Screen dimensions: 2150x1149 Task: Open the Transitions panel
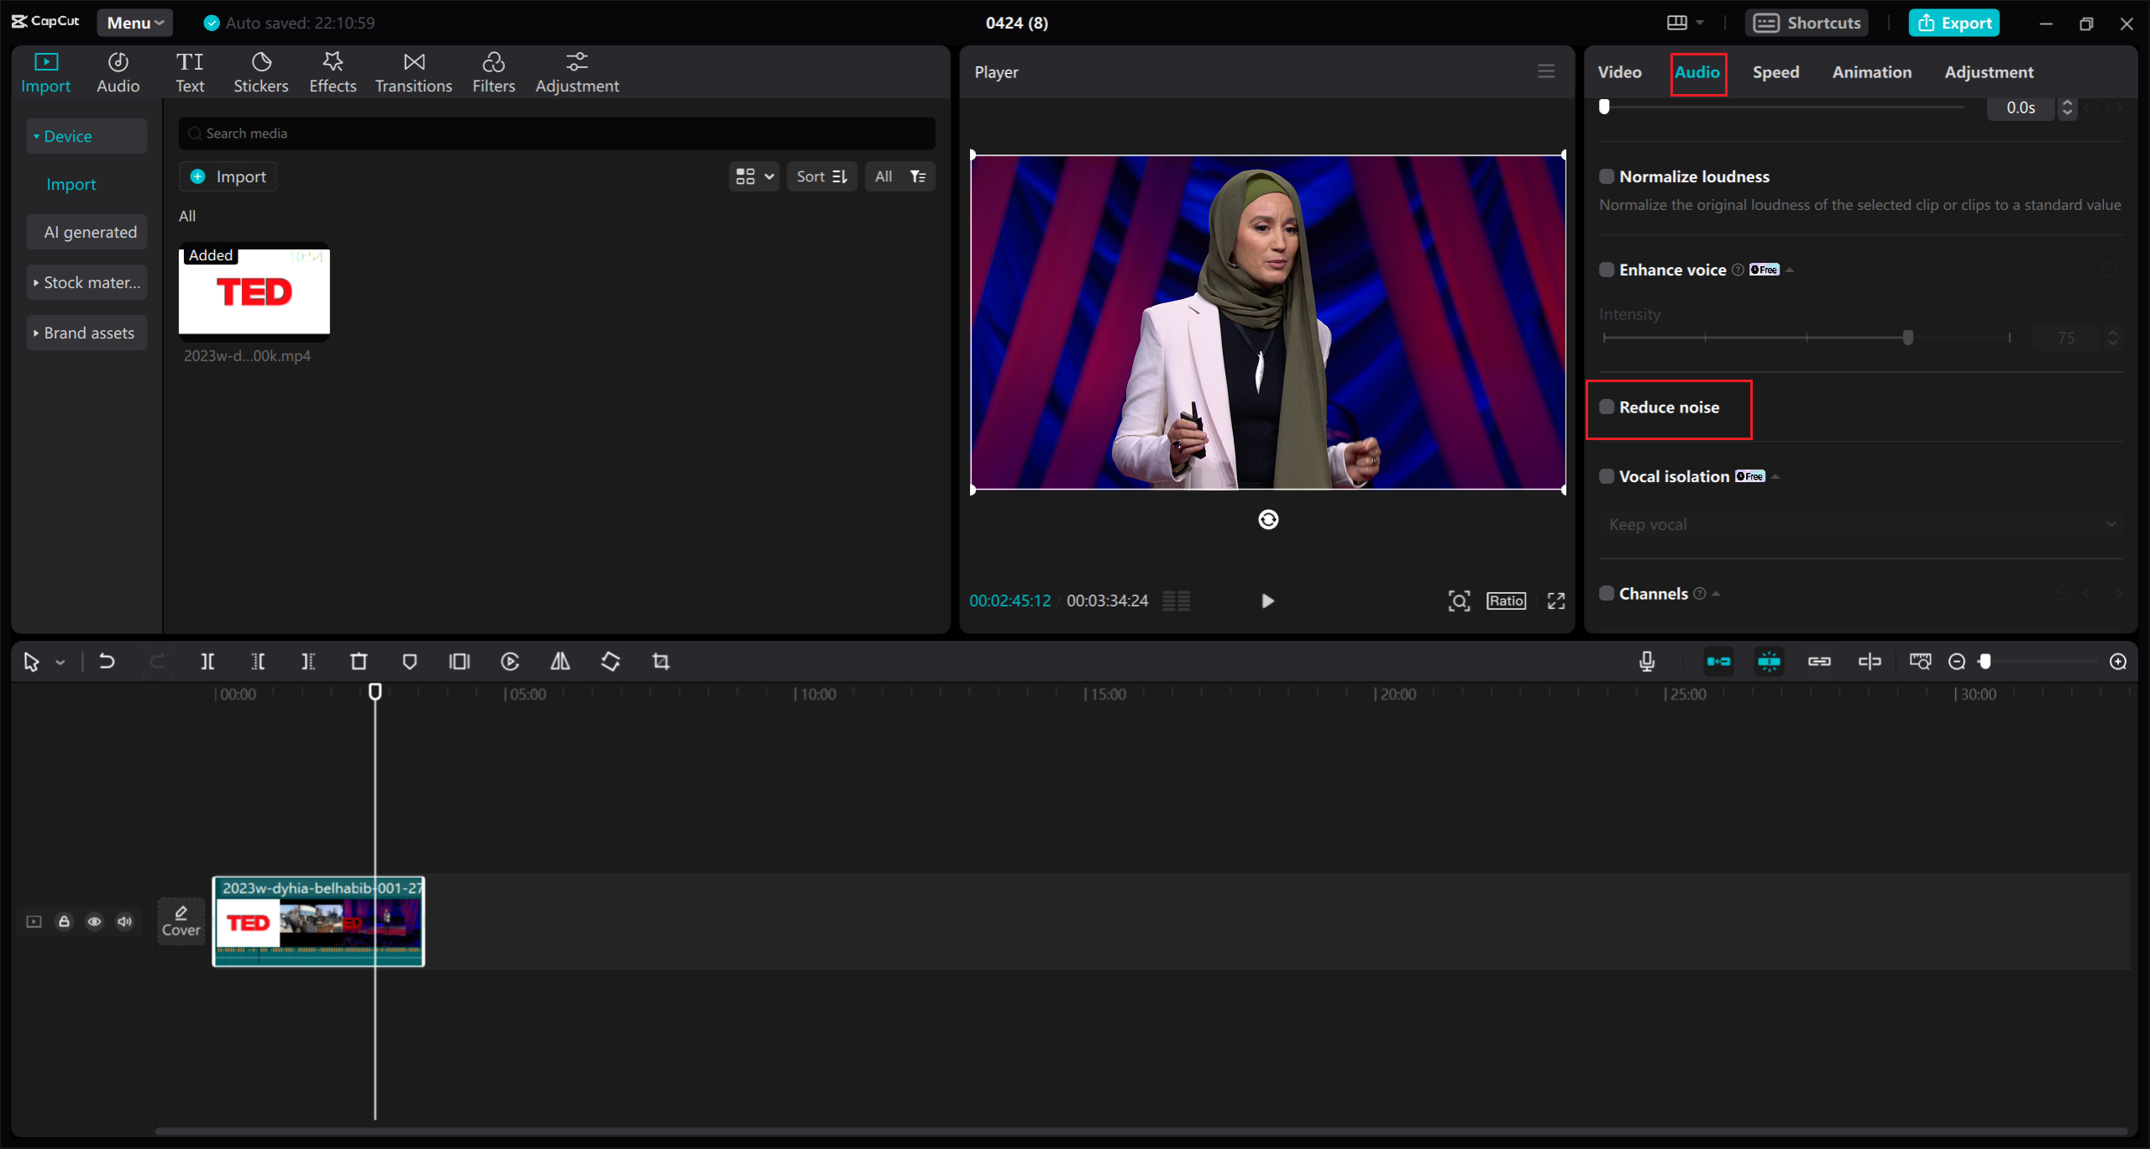[413, 71]
